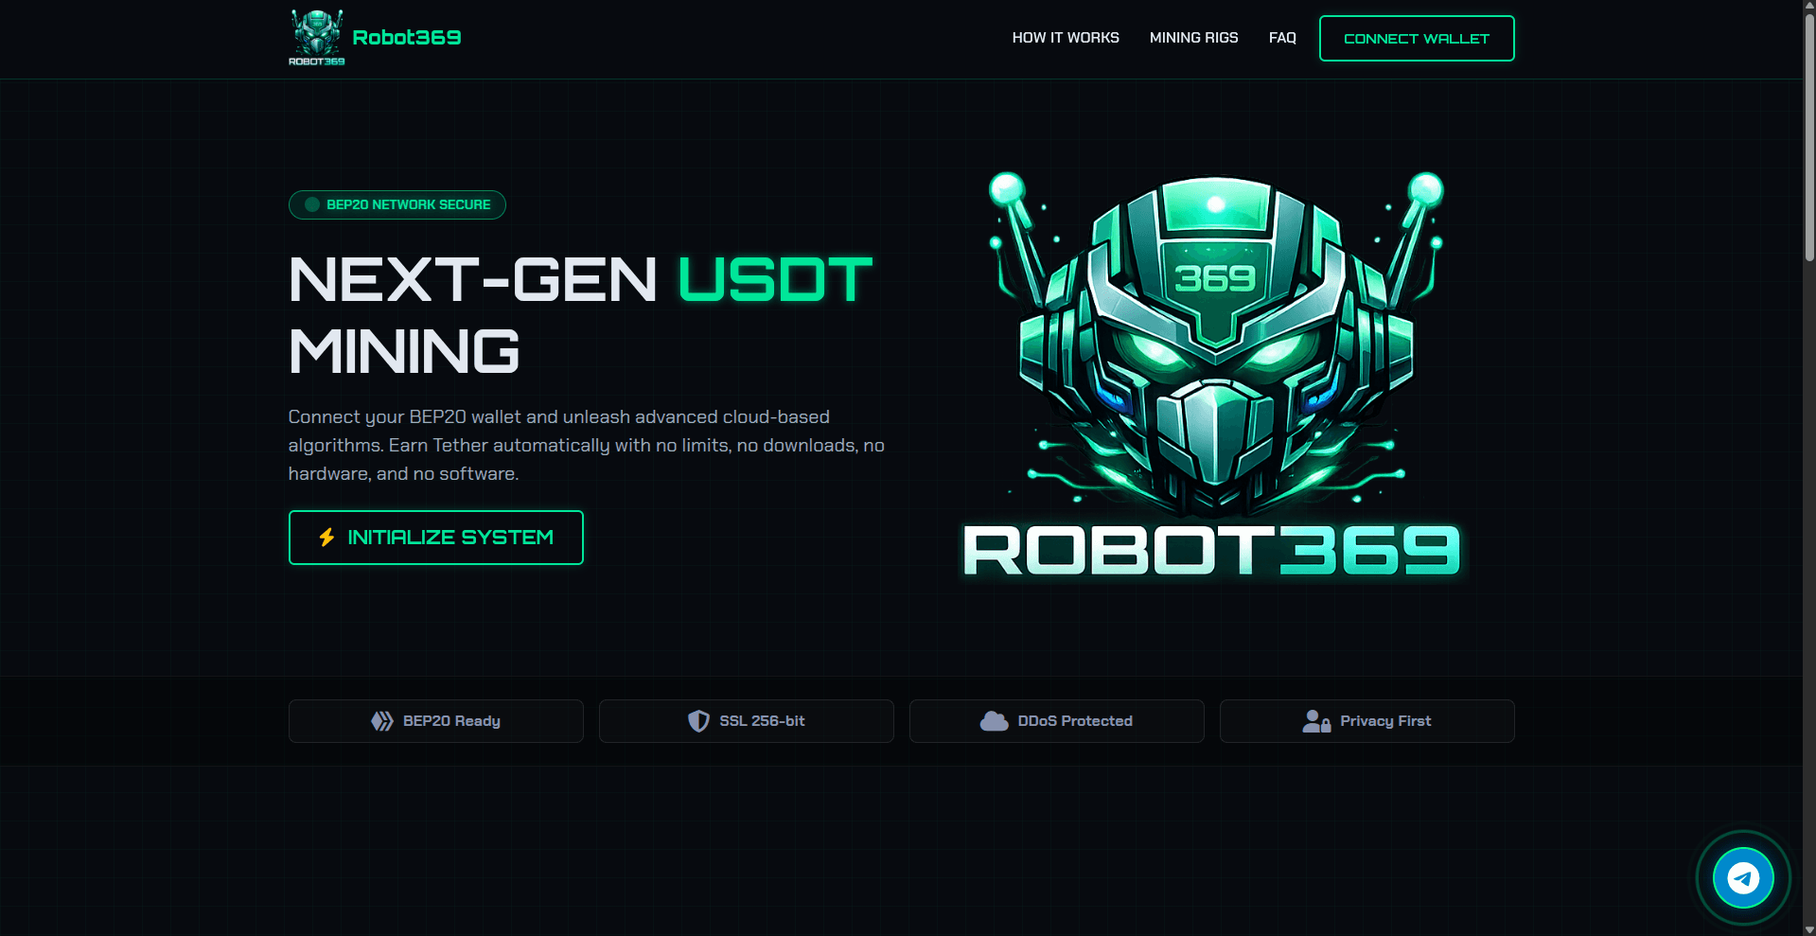1816x936 pixels.
Task: Click the DDoS Protected cloud icon
Action: [993, 720]
